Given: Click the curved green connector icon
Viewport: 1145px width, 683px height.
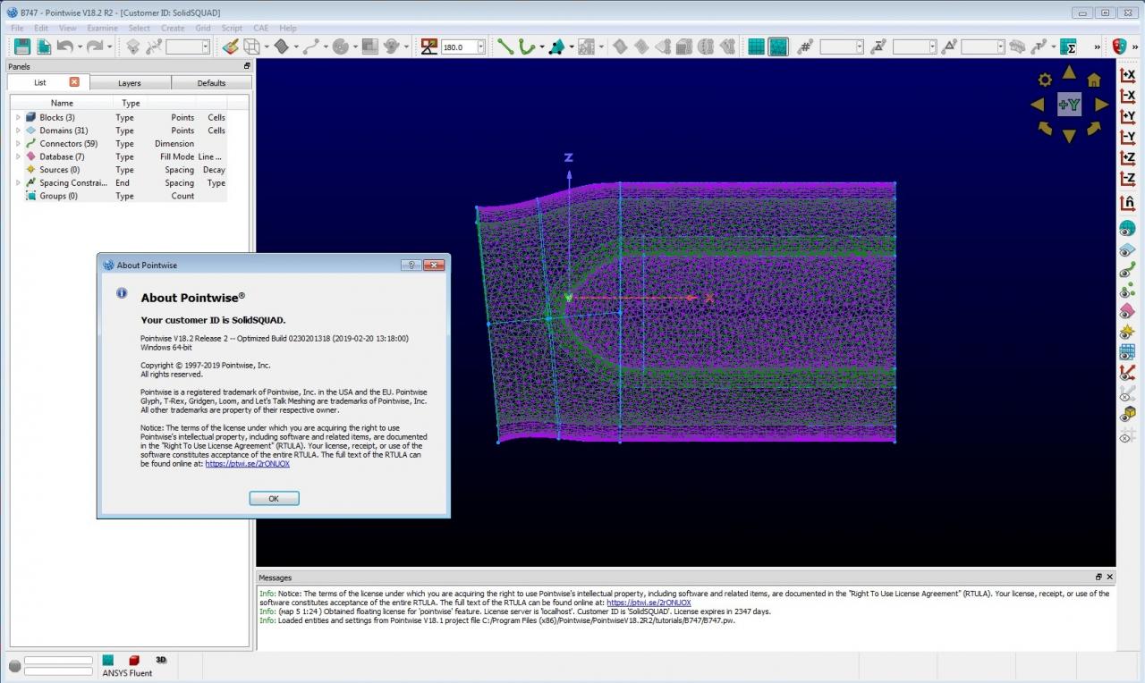Looking at the screenshot, I should click(527, 46).
